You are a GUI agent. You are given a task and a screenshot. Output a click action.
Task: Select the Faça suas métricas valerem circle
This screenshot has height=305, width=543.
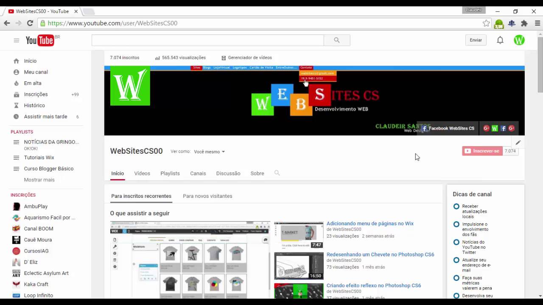[456, 278]
